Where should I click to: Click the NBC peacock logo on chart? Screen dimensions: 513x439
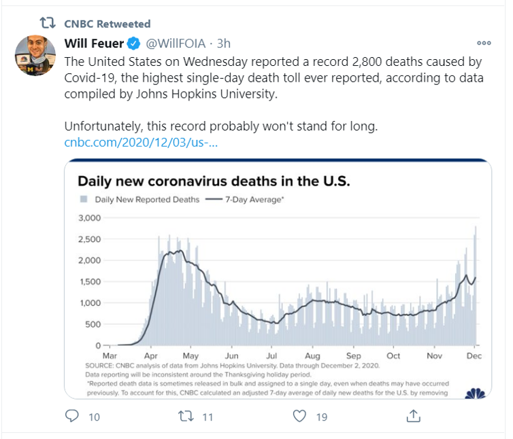tap(474, 393)
